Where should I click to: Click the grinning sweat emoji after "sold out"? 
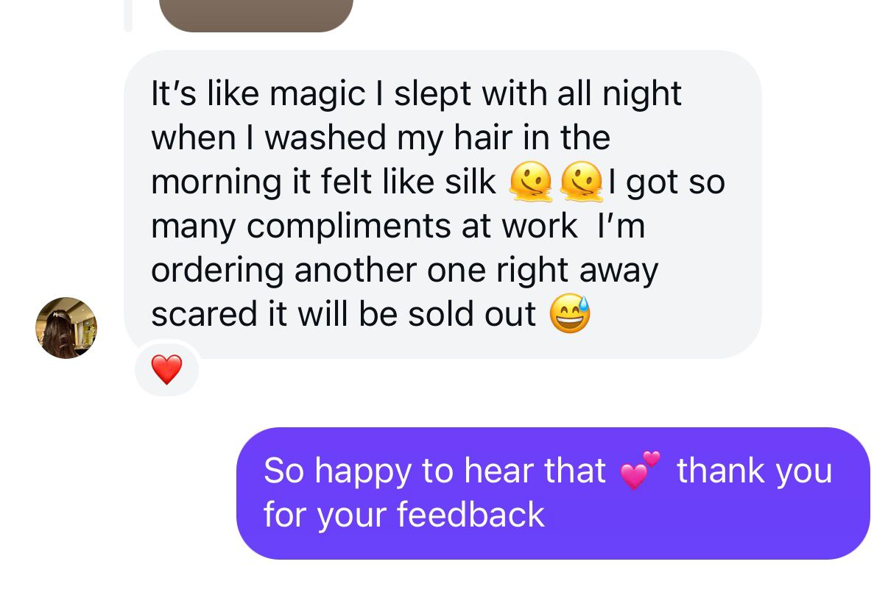tap(570, 314)
